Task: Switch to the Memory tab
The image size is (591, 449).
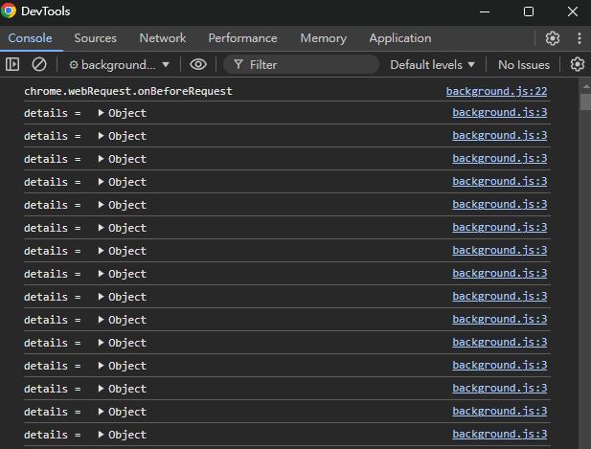Action: pos(324,38)
